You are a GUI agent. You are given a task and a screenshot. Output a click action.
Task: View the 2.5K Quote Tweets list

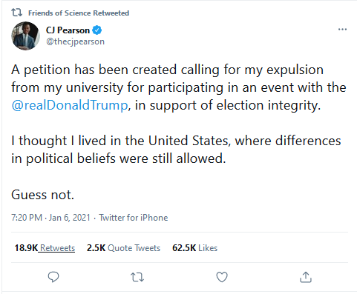123,248
